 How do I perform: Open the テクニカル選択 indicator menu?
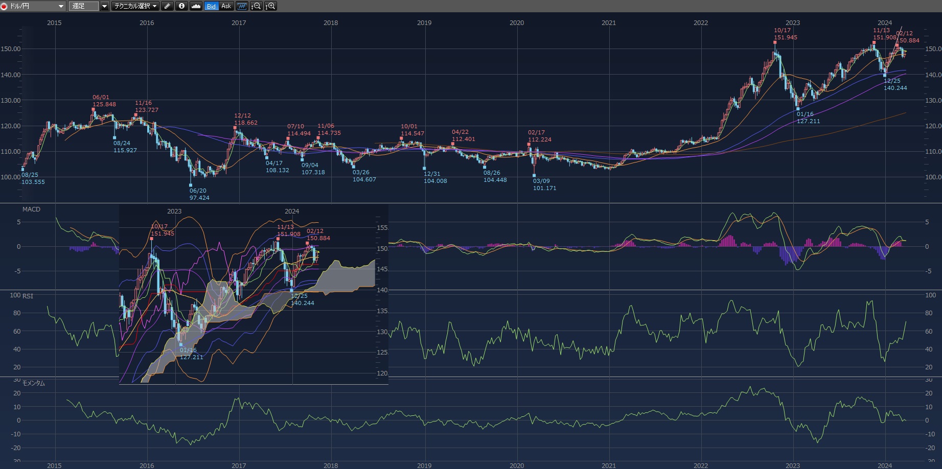pyautogui.click(x=135, y=6)
